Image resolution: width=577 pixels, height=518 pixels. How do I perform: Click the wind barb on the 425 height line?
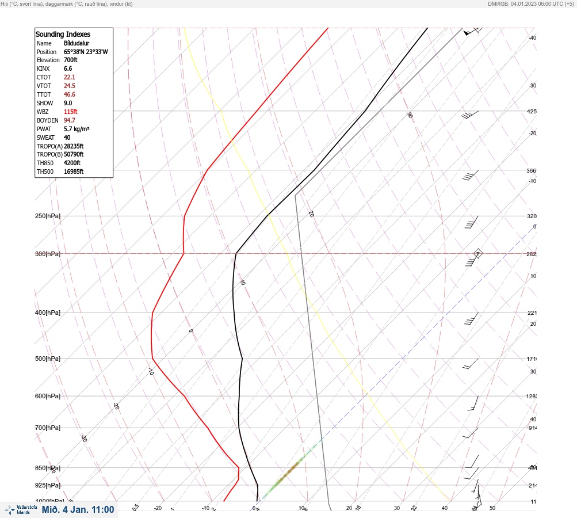(470, 115)
